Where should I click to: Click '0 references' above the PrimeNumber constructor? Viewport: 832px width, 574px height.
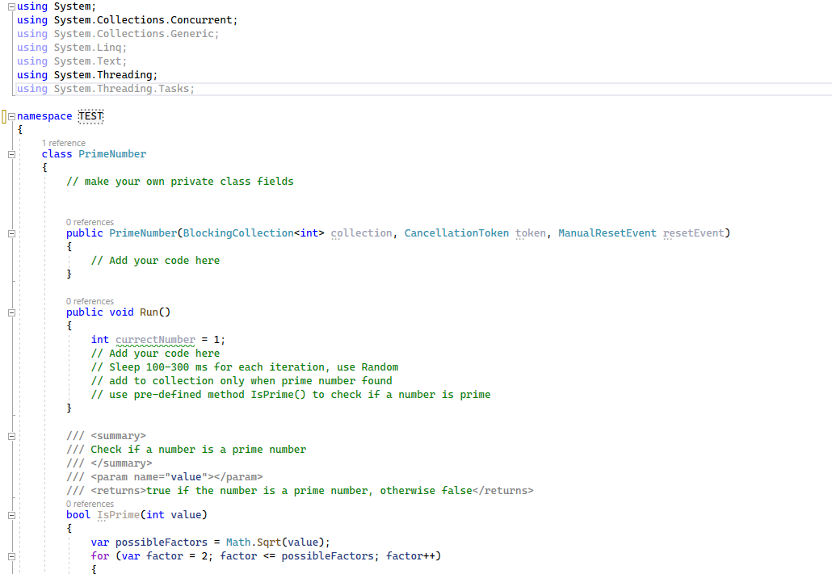90,221
